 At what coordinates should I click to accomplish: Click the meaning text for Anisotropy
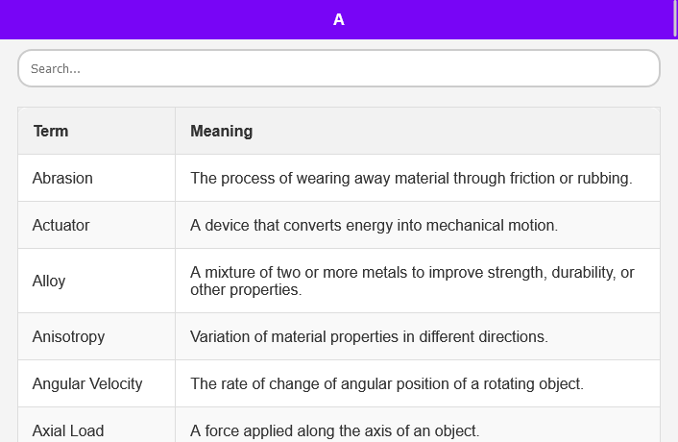[x=369, y=336]
